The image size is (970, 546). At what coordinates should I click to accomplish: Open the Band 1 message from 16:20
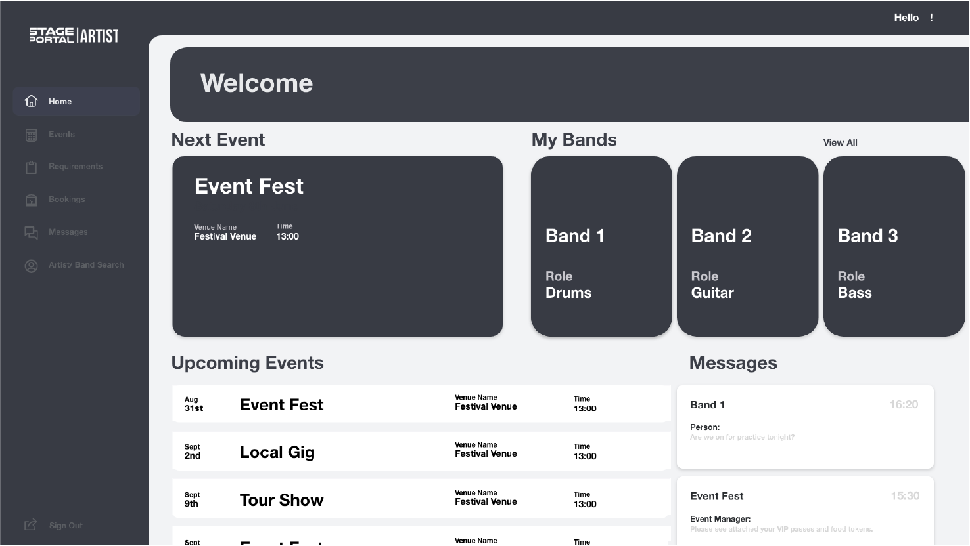(x=805, y=427)
